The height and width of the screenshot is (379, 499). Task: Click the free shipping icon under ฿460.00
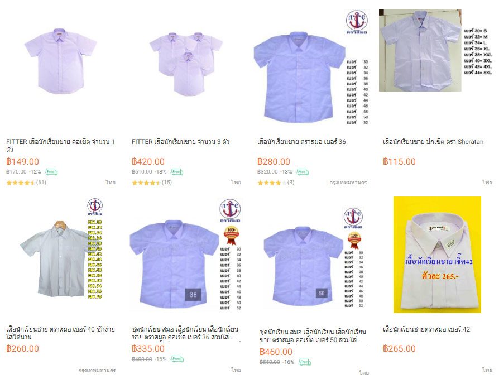point(305,362)
